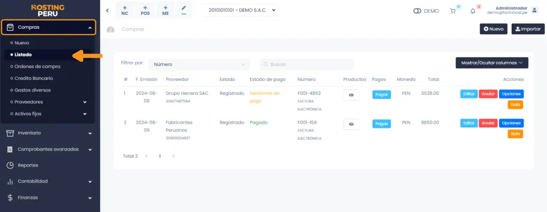
Task: Open the Reportes menu item
Action: (x=28, y=165)
